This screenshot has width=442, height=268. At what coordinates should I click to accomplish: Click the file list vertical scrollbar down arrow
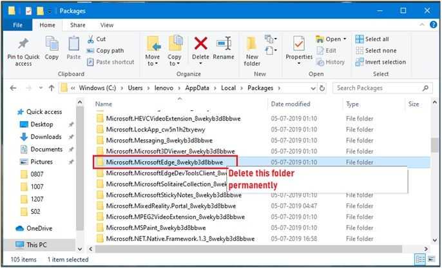435,240
